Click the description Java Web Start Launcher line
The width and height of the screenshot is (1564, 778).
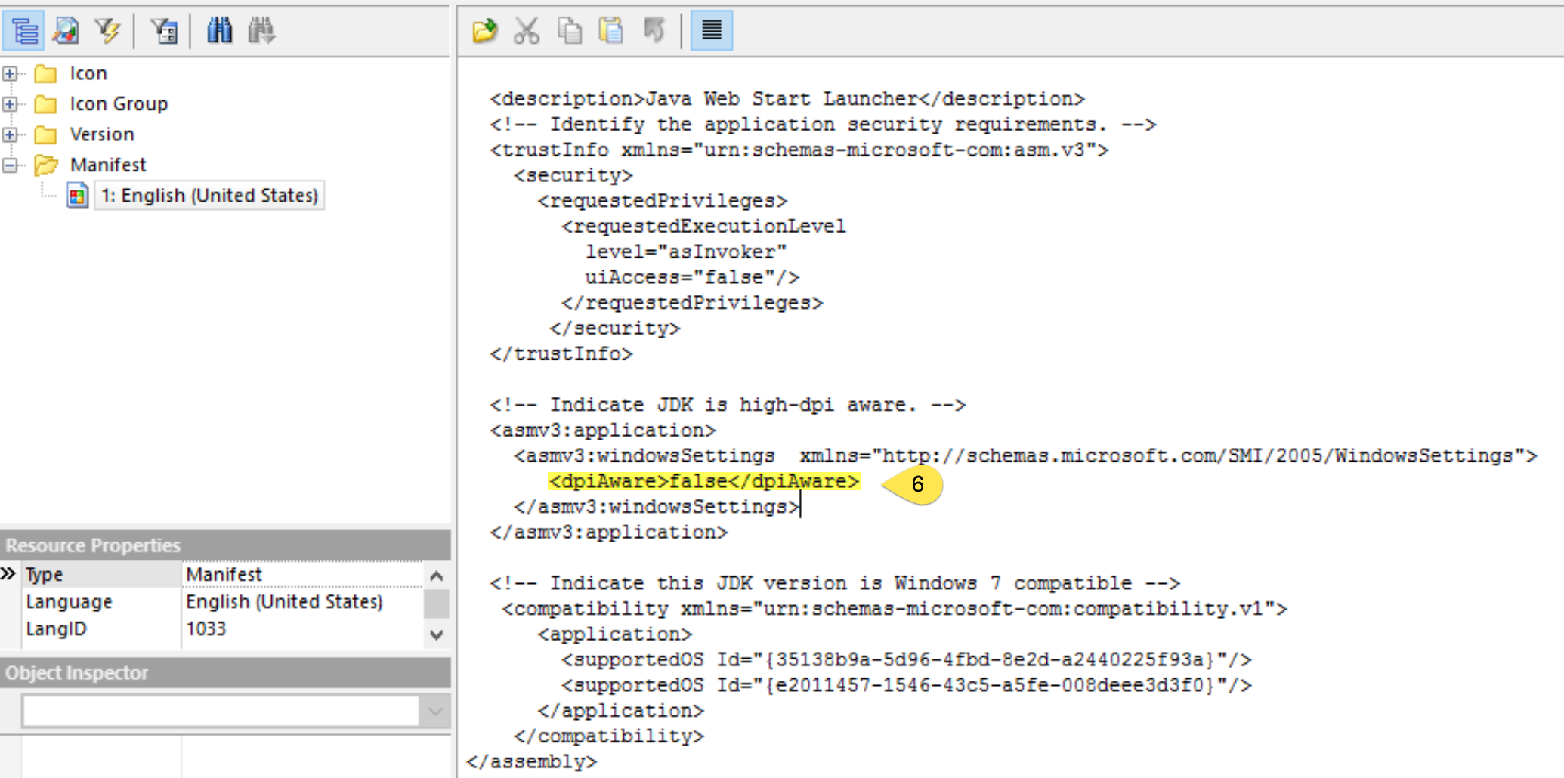click(x=787, y=99)
